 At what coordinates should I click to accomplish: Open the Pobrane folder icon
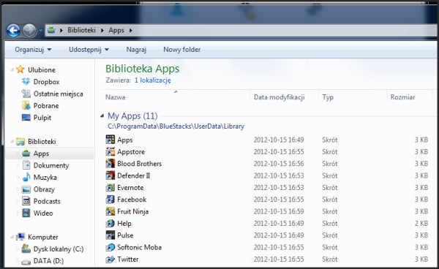coord(26,105)
